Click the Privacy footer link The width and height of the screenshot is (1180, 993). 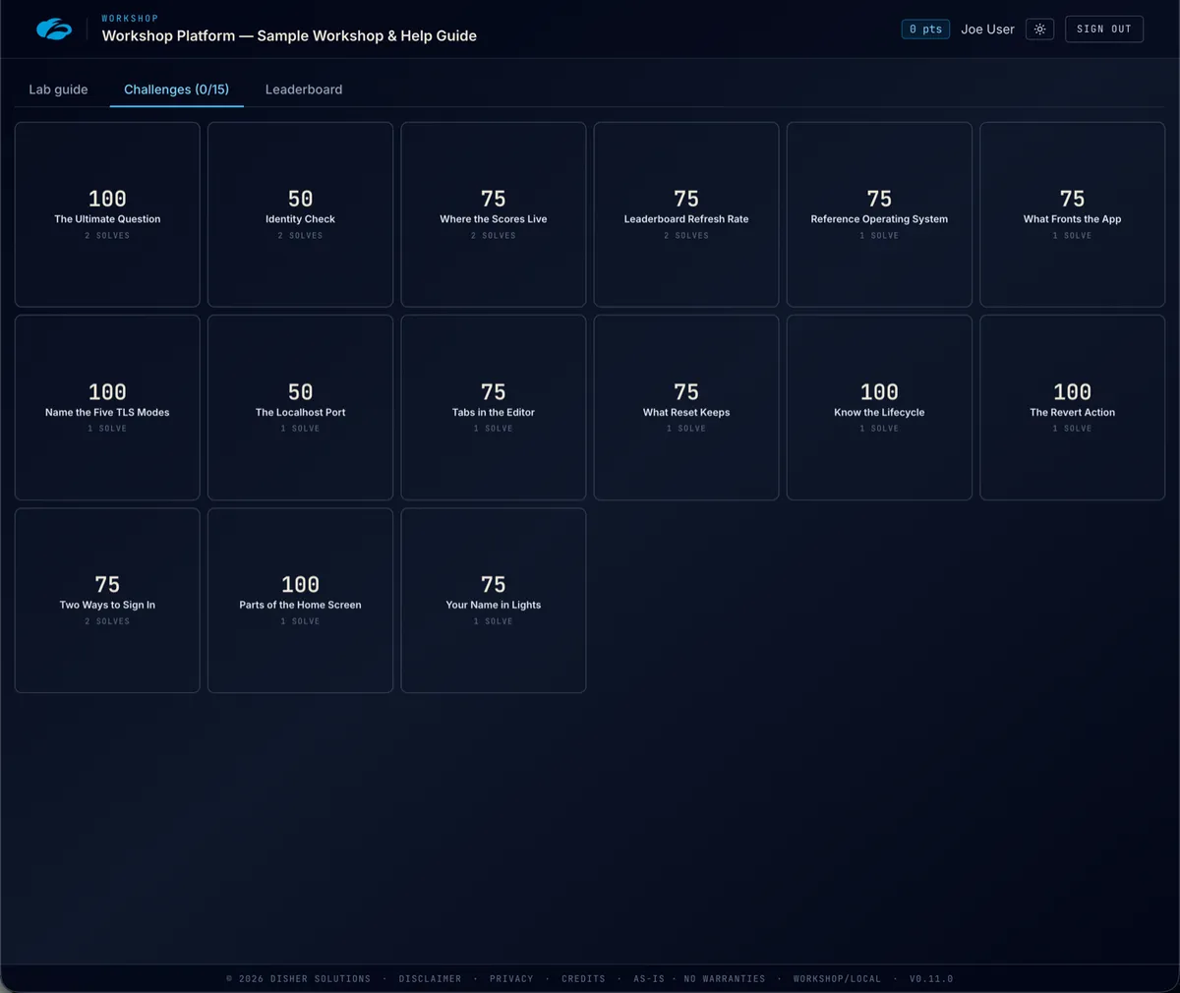click(511, 979)
